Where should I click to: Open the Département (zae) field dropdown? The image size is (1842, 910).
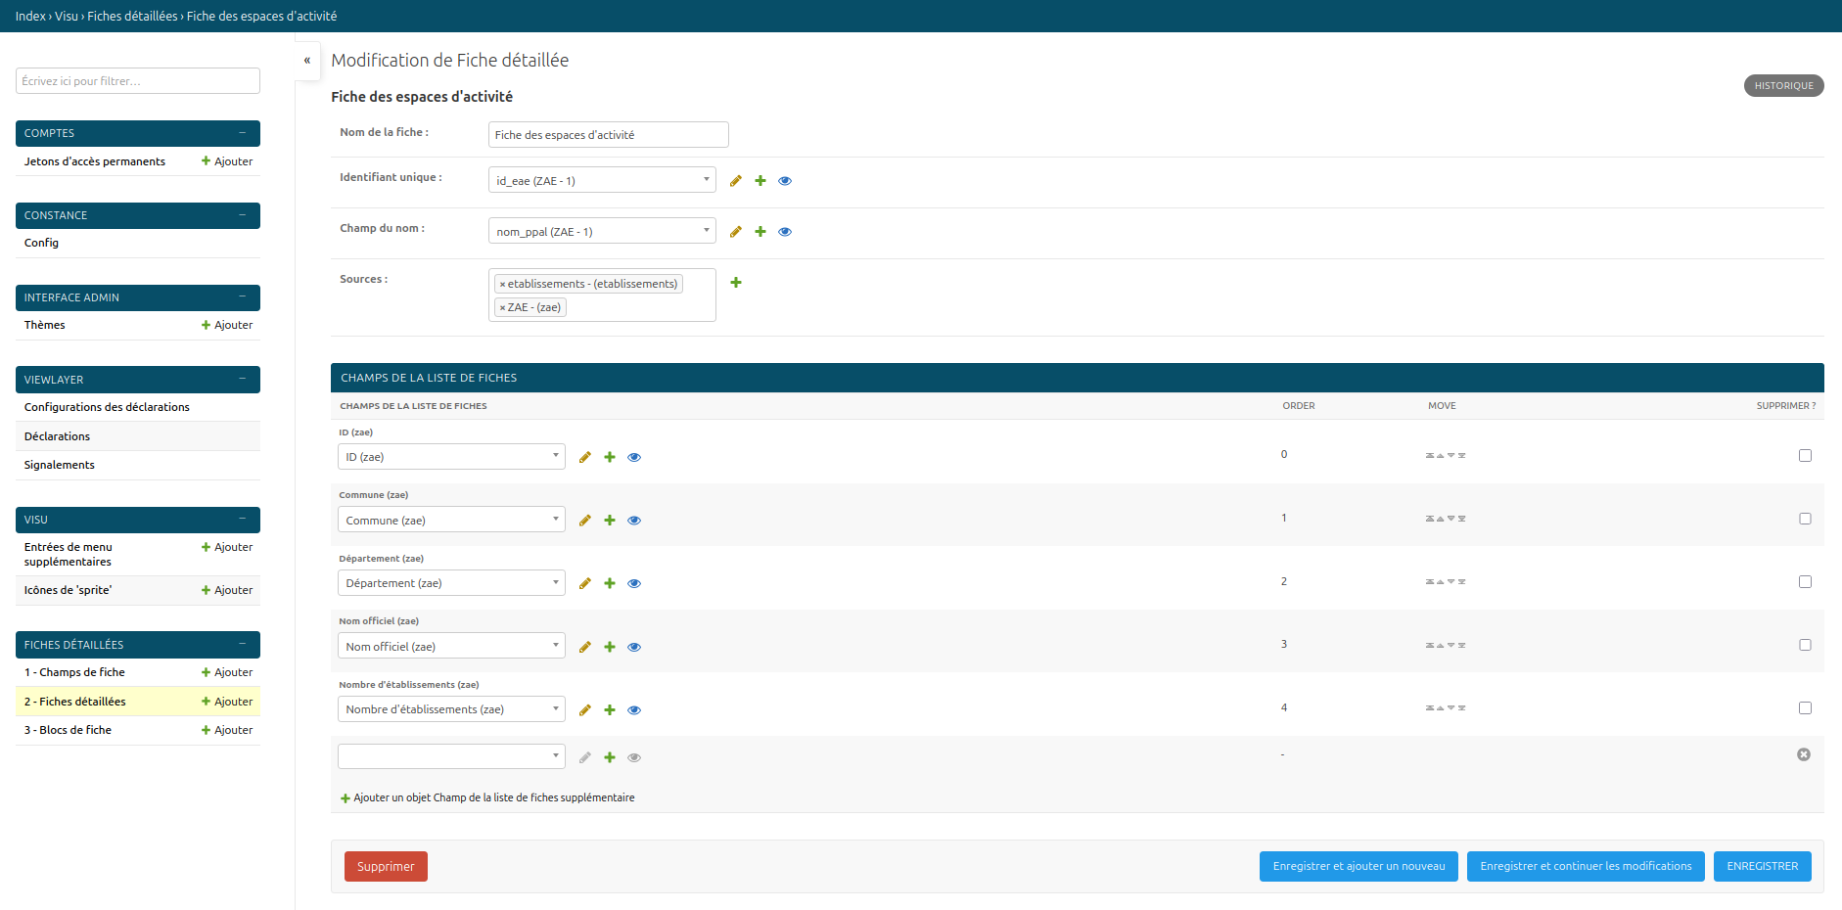click(451, 582)
